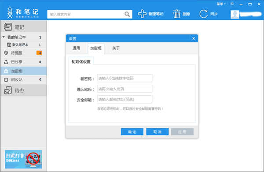This screenshot has height=172, width=264.
Task: Switch to the 加密柜 settings tab
Action: pos(96,49)
